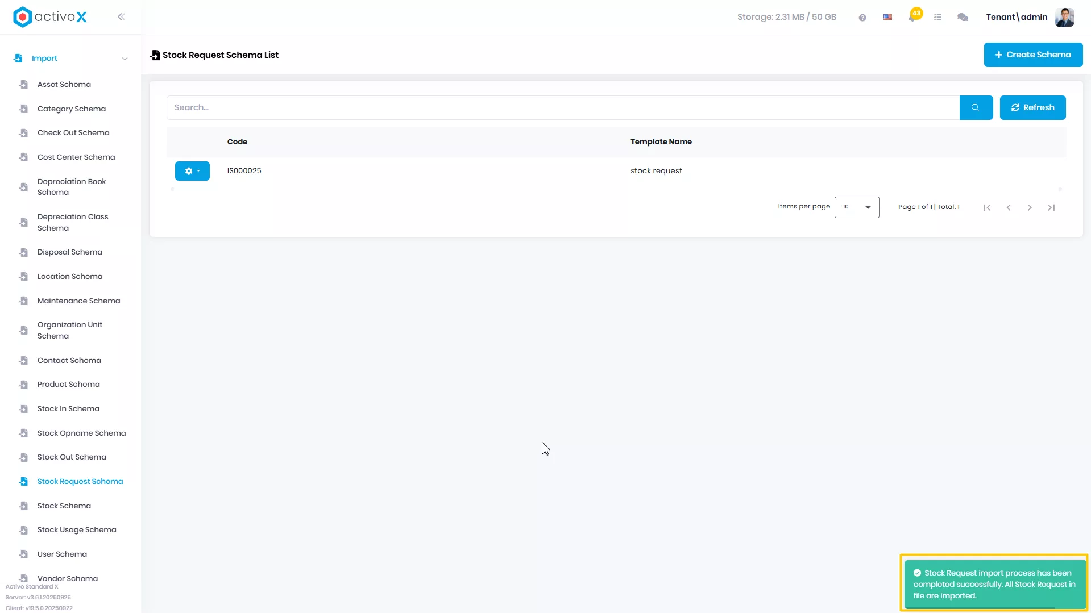Dismiss the import success notification toast
Viewport: 1091px width, 613px height.
point(994,584)
